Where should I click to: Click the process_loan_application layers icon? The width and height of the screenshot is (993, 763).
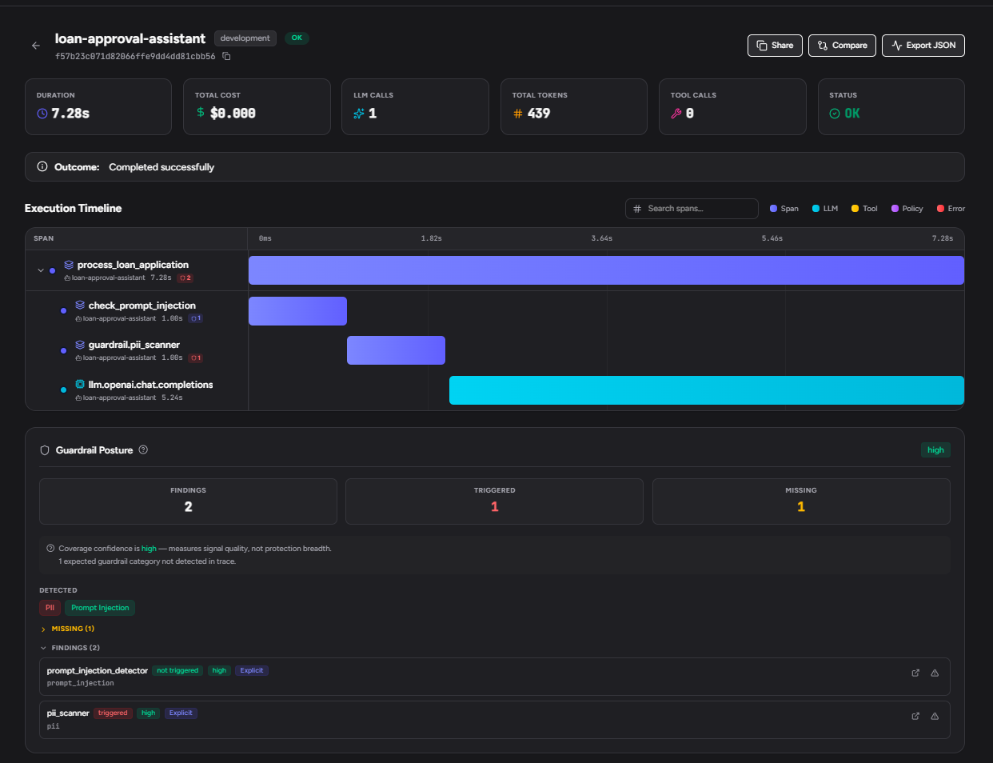(x=69, y=265)
